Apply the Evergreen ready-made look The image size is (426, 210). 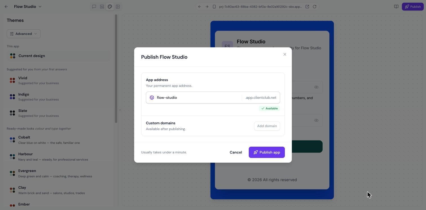point(59,173)
